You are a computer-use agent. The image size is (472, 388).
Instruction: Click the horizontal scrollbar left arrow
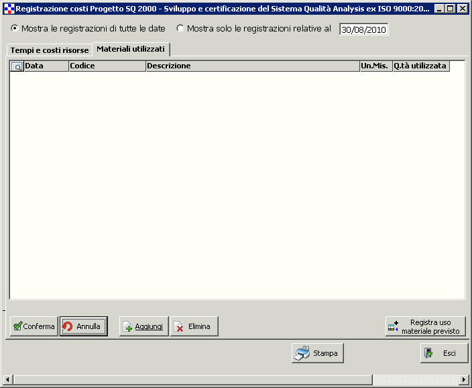tap(7, 380)
